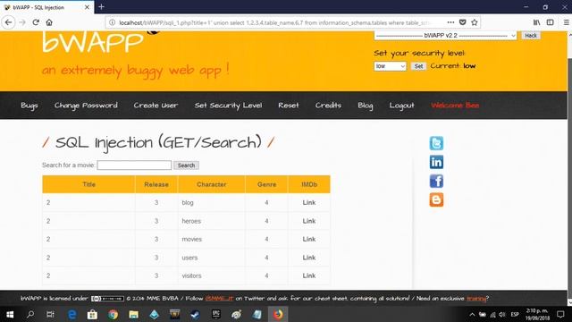Click Logout in the navigation bar

point(401,106)
